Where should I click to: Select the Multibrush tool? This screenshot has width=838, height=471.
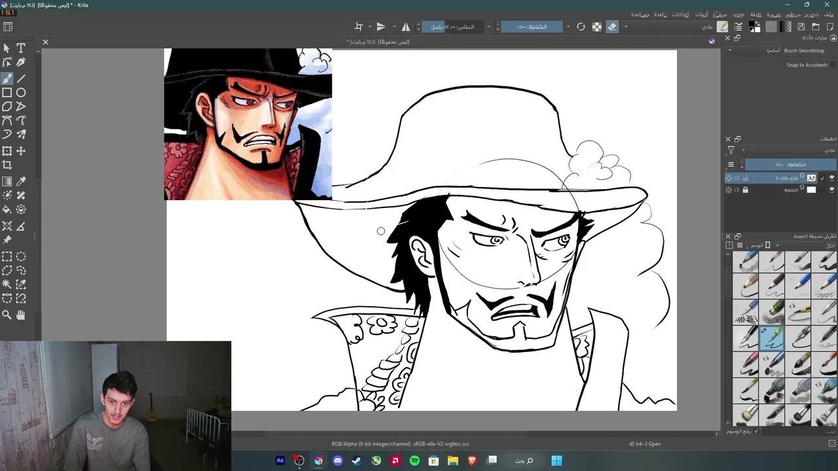(21, 135)
